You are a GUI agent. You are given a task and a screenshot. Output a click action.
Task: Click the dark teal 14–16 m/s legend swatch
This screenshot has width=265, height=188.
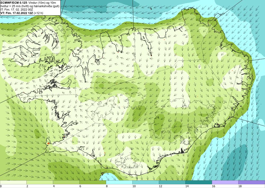coord(198,182)
